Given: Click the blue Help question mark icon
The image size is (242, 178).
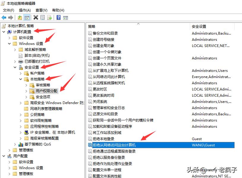Looking at the screenshot, I should click(59, 17).
